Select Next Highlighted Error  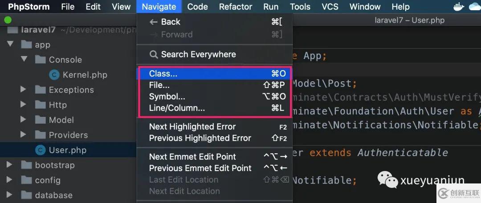coord(214,127)
